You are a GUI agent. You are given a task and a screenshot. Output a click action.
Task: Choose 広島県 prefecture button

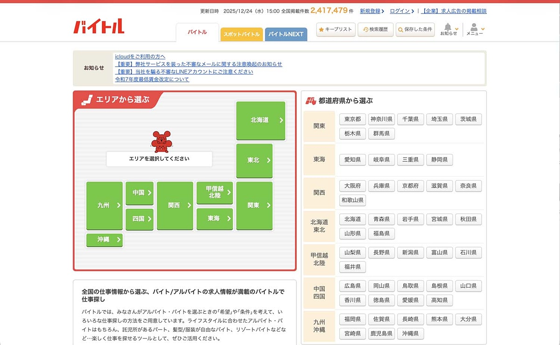[352, 286]
